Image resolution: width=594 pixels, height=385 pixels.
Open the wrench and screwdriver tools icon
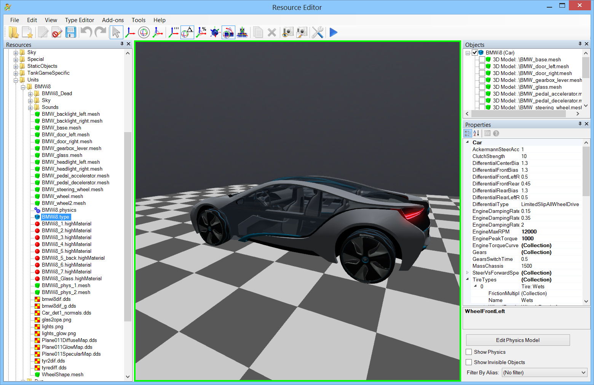318,32
